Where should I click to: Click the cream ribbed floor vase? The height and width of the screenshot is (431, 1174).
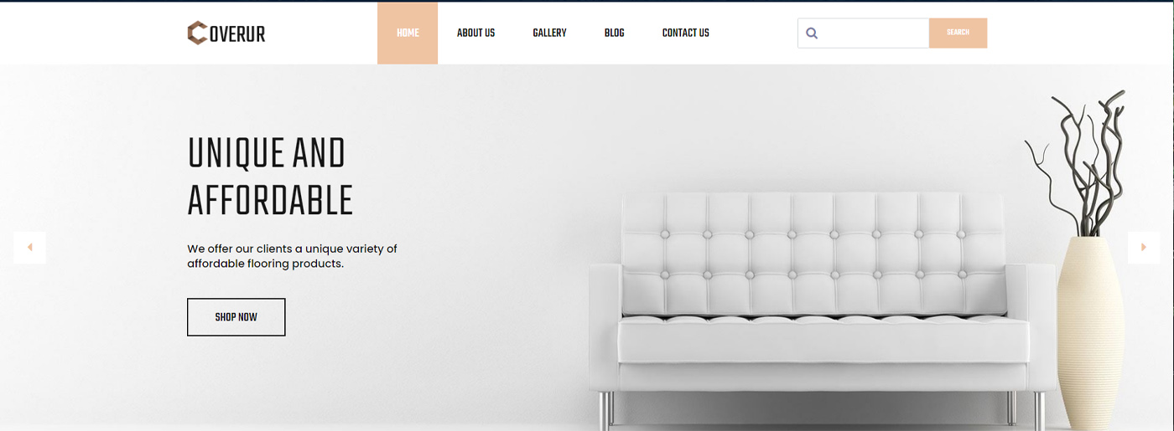point(1089,332)
